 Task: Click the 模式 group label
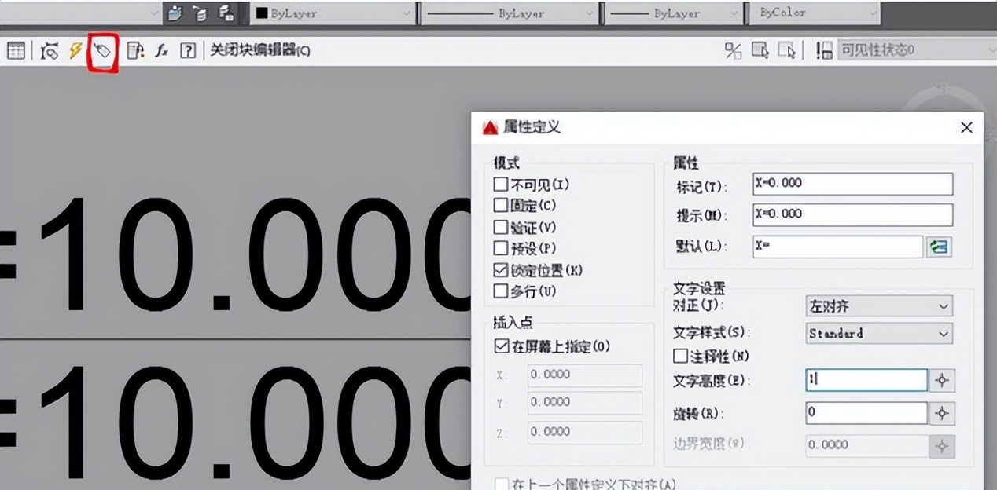(506, 163)
